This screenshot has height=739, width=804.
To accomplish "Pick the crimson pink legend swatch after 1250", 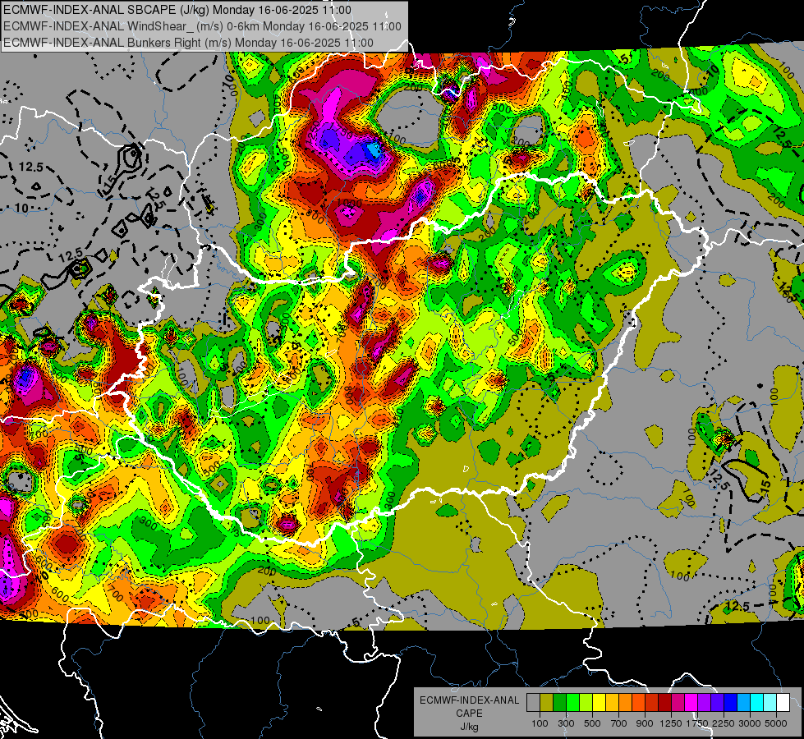I will pos(678,703).
